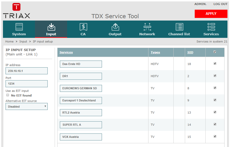Toggle select-all checkbox in table header
Image resolution: width=231 pixels, height=147 pixels.
click(215, 52)
